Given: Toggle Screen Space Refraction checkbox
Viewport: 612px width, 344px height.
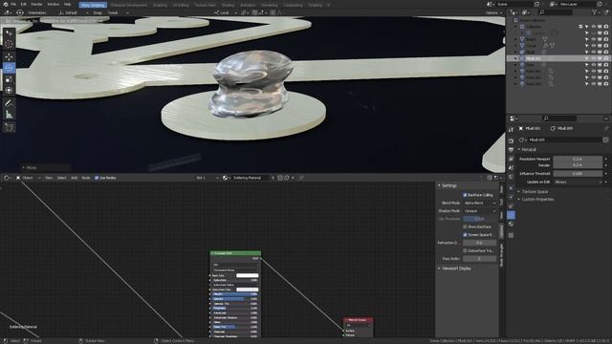Looking at the screenshot, I should click(465, 235).
